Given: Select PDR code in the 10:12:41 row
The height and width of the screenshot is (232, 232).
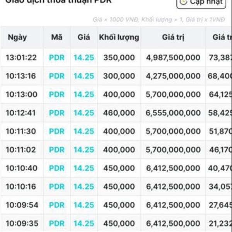Looking at the screenshot, I should 57,113.
